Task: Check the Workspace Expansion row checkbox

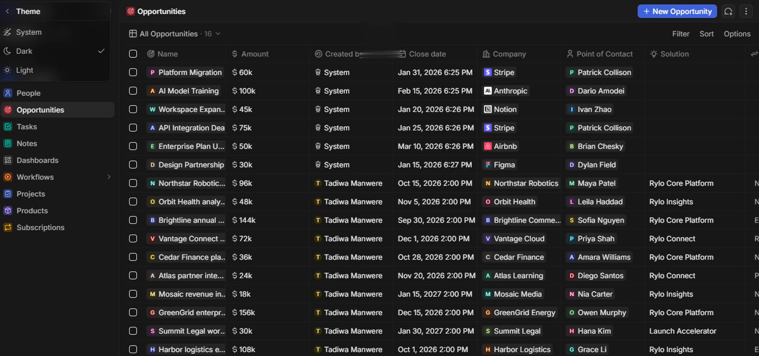Action: click(x=133, y=110)
